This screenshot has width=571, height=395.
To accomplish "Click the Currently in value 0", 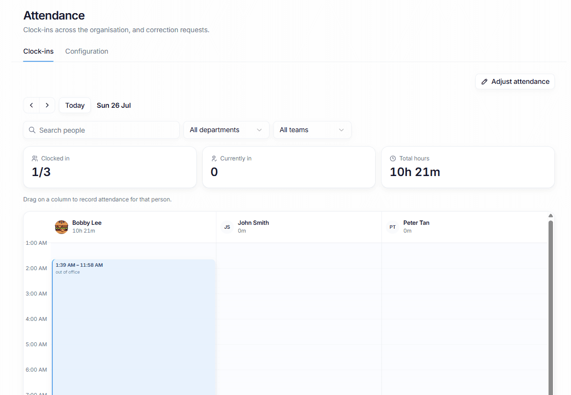I will click(x=214, y=172).
